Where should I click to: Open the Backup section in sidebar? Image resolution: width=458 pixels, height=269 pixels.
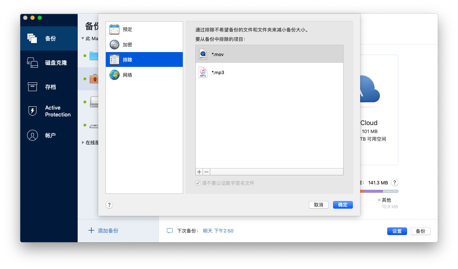[x=49, y=38]
